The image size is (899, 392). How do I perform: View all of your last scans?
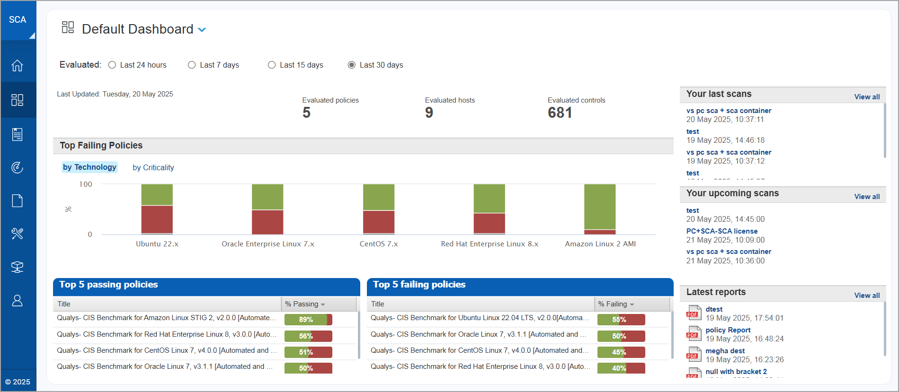867,97
